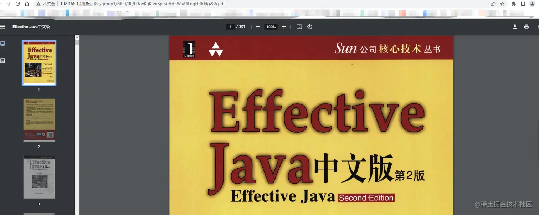Open browser extensions puzzle icon
Viewport: 539px width, 215px height.
514,4
